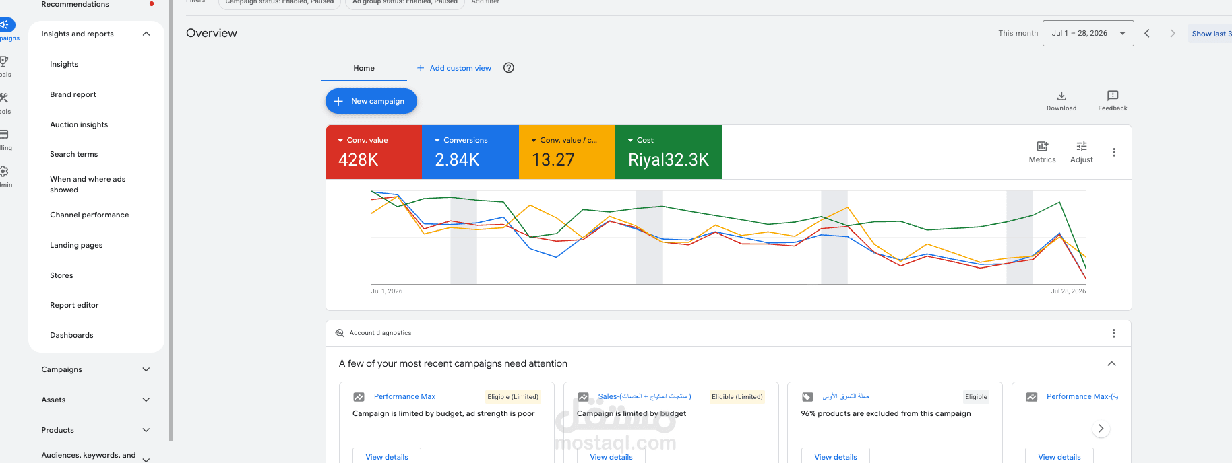Screen dimensions: 1232x463
Task: Open the chart Adjust icon
Action: (x=1082, y=146)
